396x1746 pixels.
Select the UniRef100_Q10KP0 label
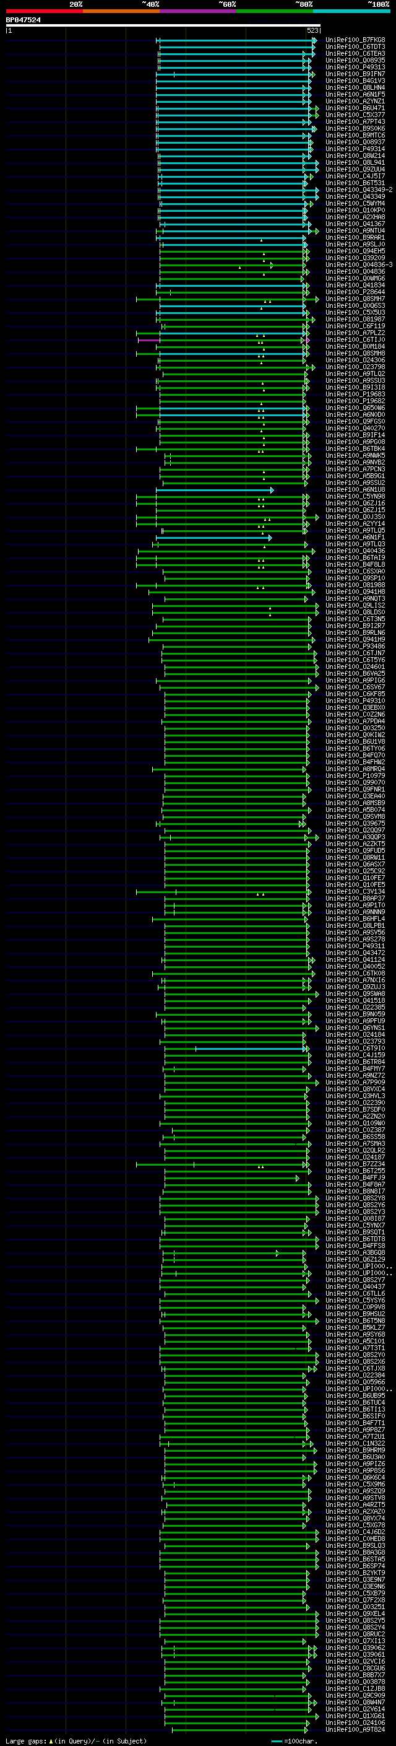355,210
